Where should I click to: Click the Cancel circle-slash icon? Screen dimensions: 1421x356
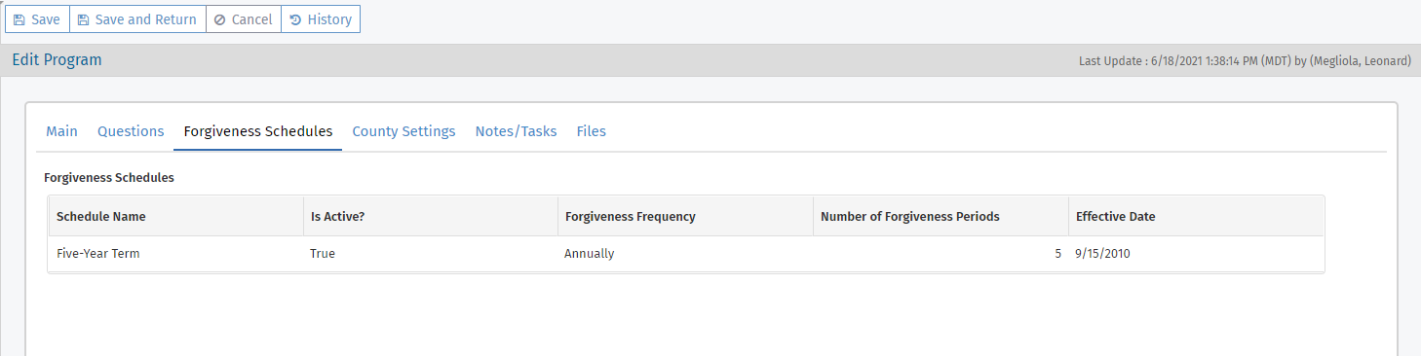click(x=220, y=19)
